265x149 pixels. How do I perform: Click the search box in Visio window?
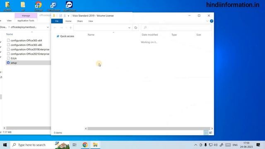click(176, 28)
